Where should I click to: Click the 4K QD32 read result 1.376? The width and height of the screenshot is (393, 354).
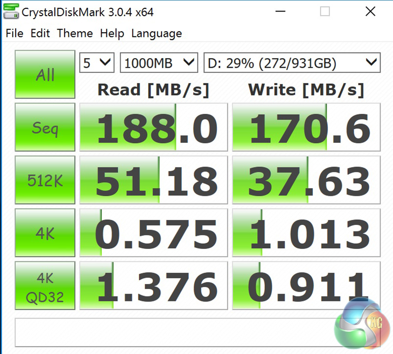point(154,286)
